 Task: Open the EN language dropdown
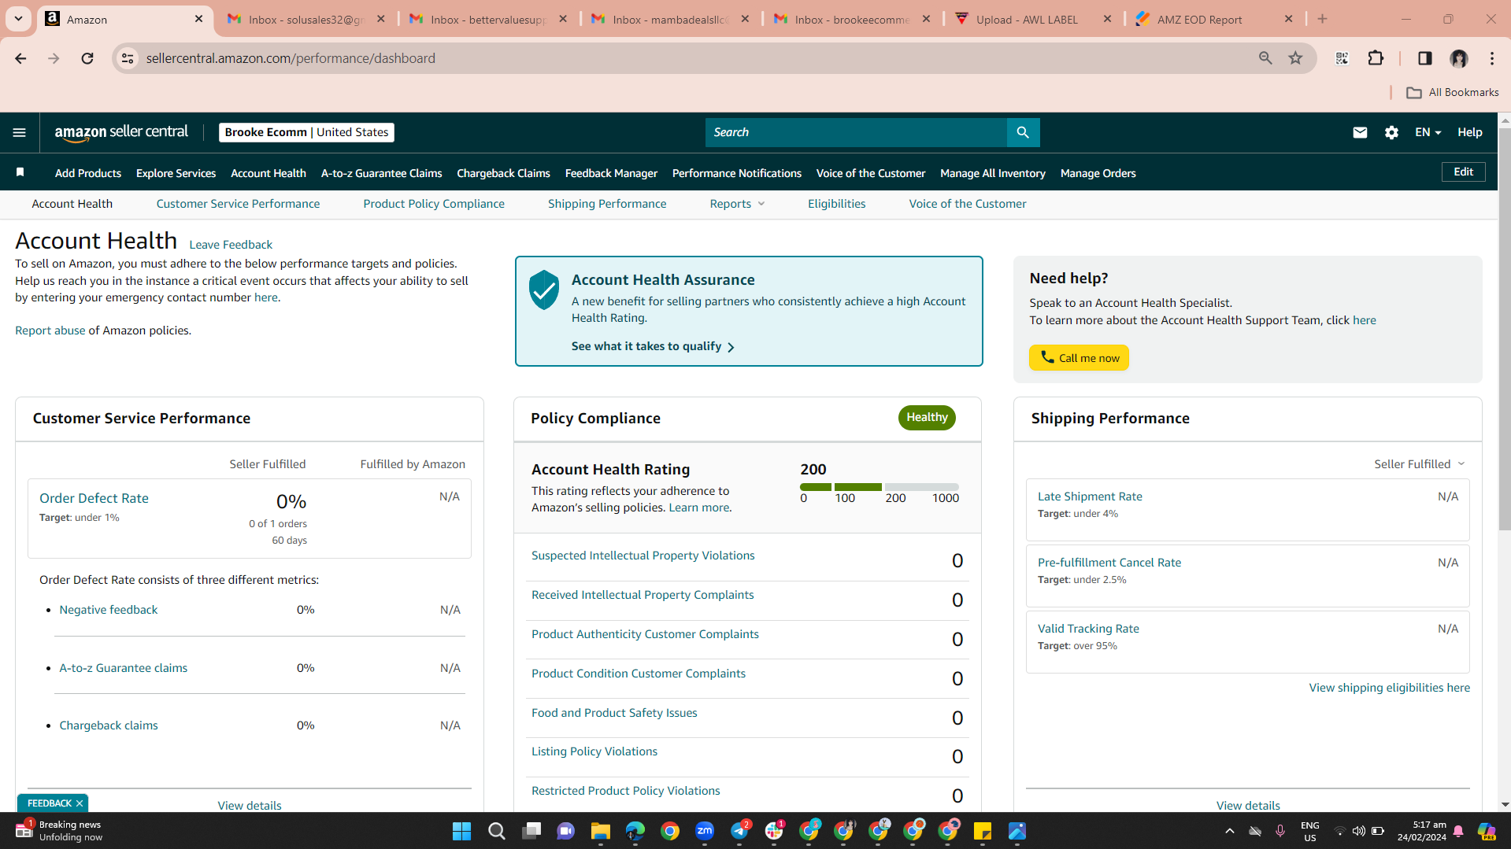1428,132
